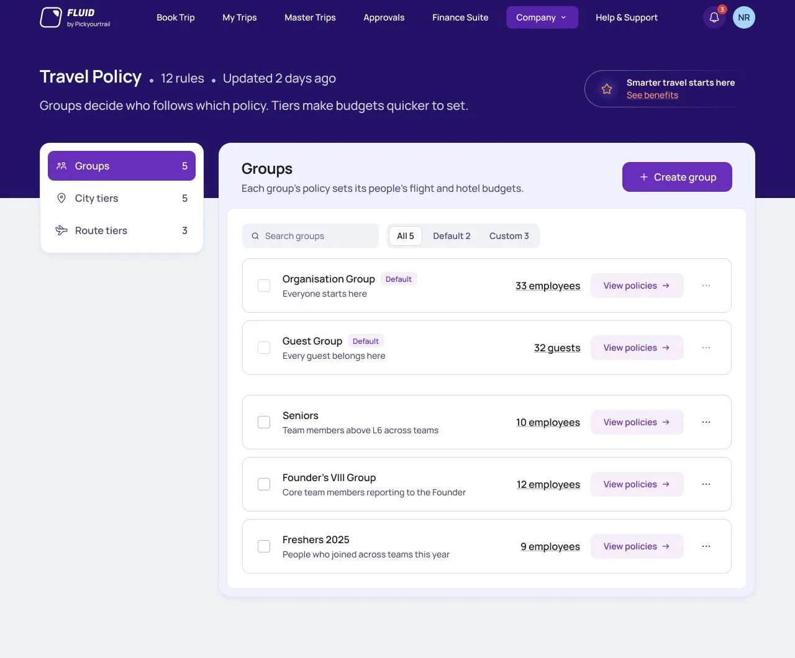Open My Trips in navigation
This screenshot has height=658, width=795.
[240, 17]
